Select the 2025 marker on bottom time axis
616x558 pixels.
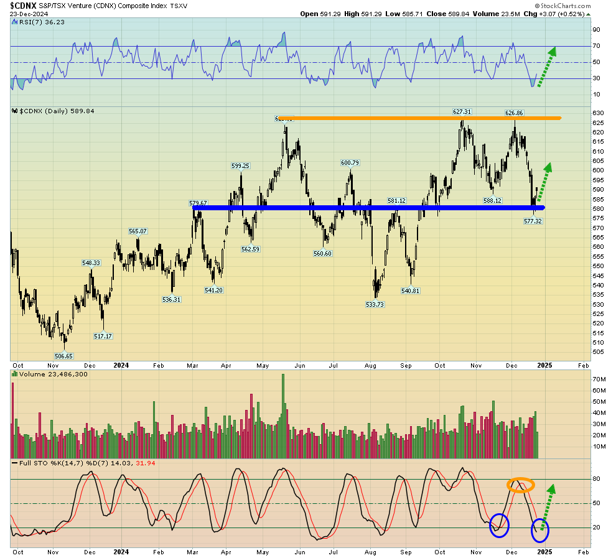[544, 552]
